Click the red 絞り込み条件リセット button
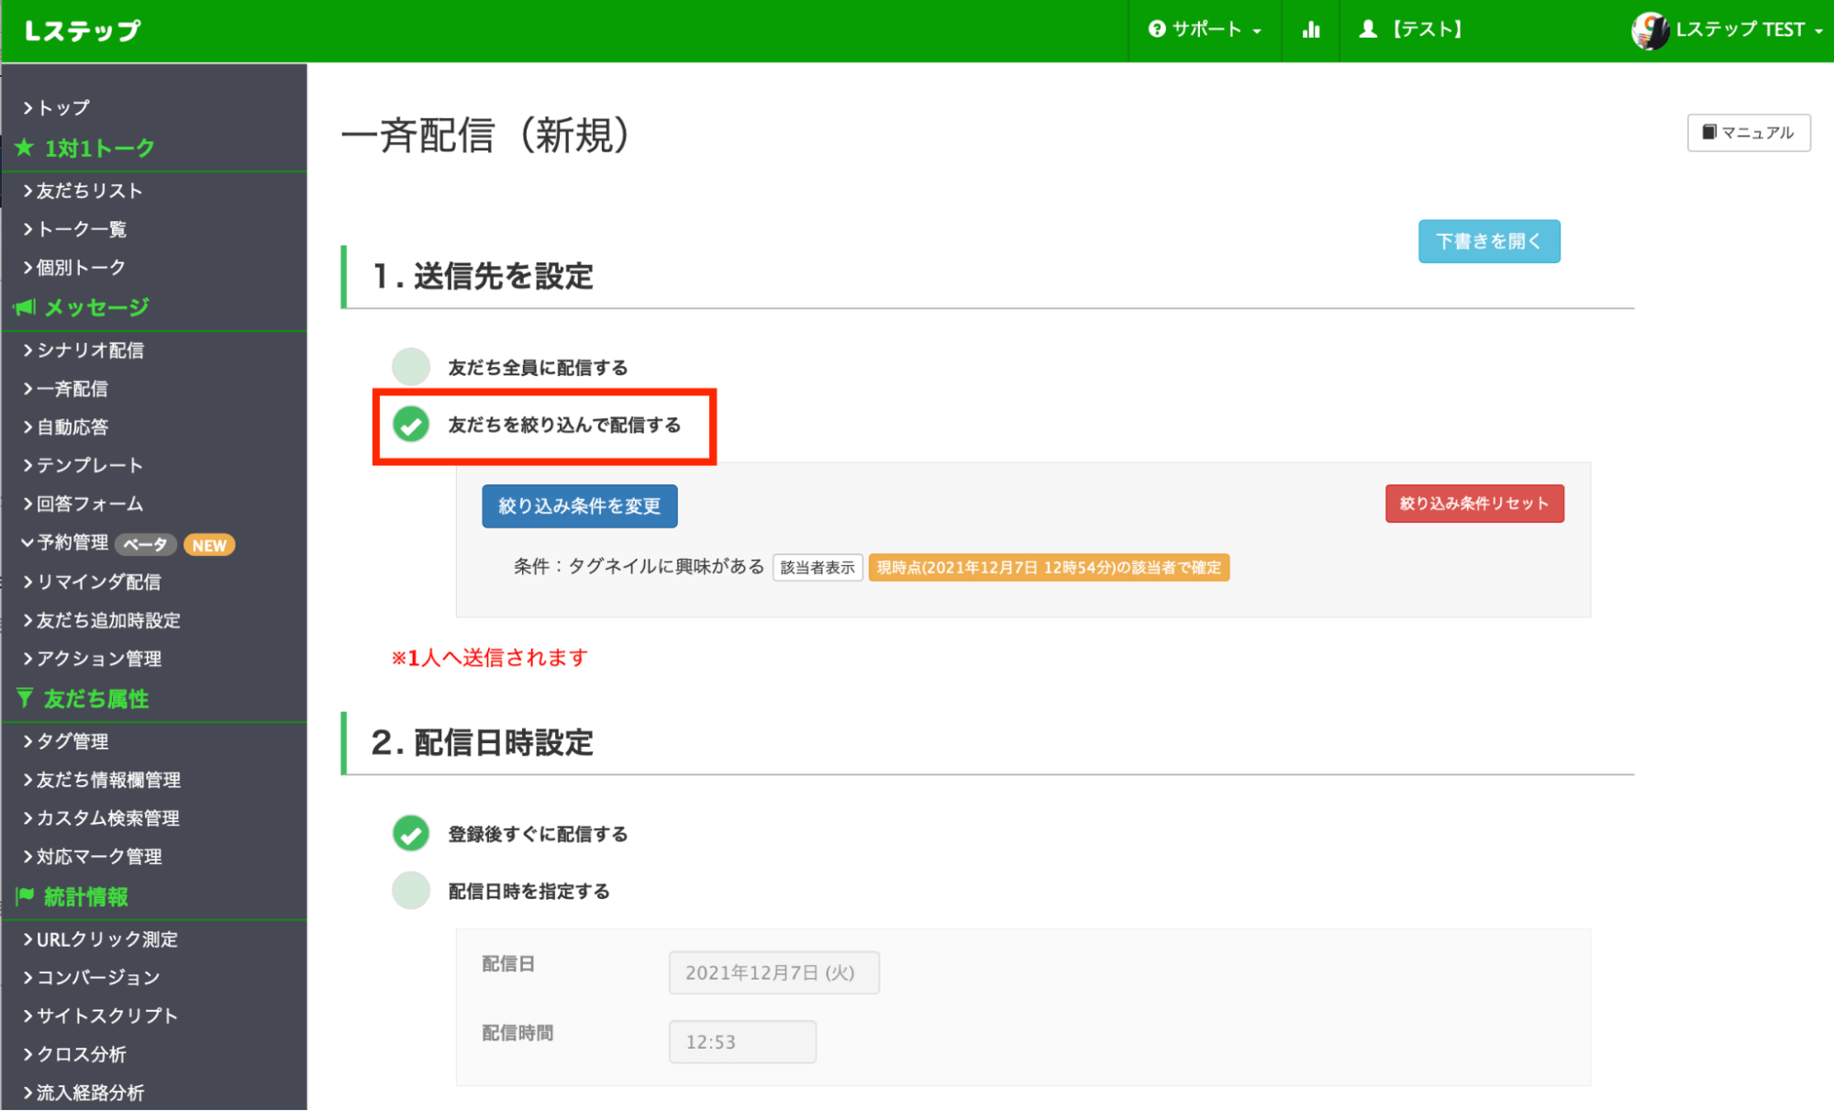This screenshot has width=1834, height=1111. (x=1473, y=504)
